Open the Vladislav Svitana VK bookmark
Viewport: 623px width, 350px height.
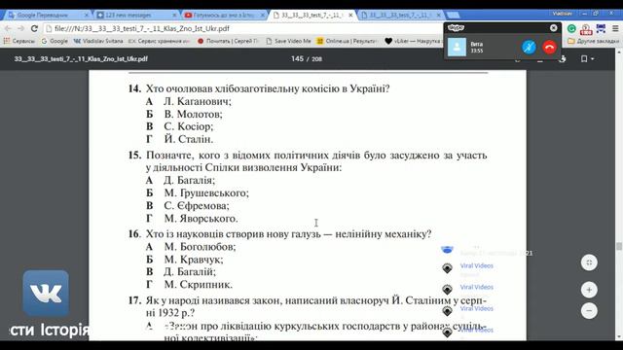pyautogui.click(x=98, y=41)
